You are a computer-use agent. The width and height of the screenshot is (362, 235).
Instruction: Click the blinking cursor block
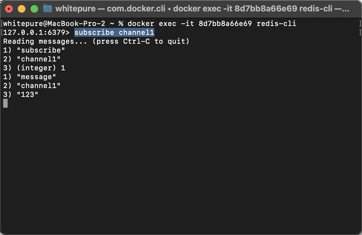[x=5, y=103]
